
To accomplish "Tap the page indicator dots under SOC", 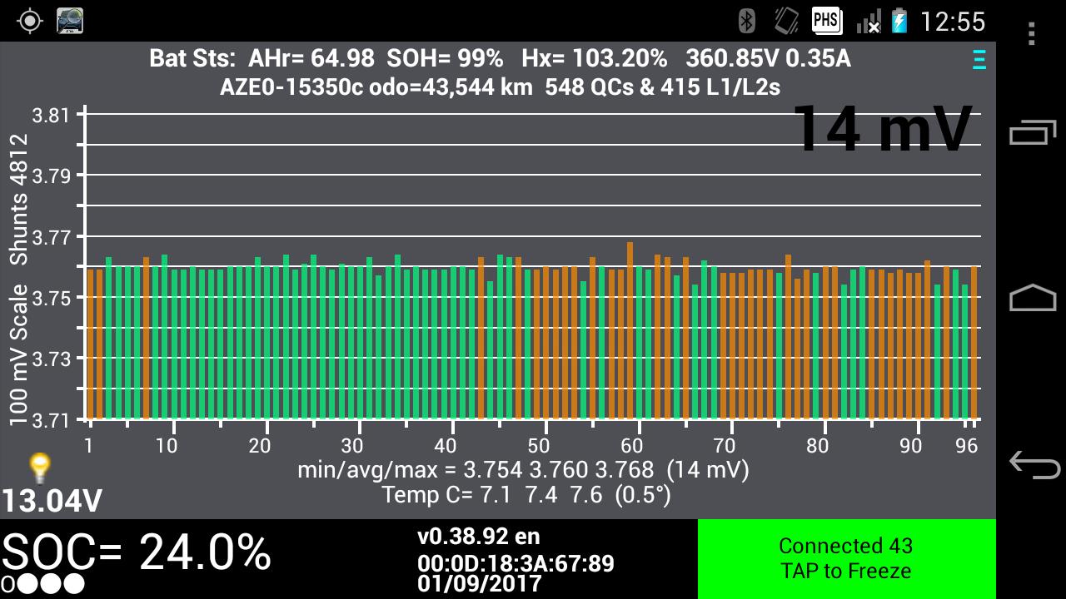I will tap(43, 584).
